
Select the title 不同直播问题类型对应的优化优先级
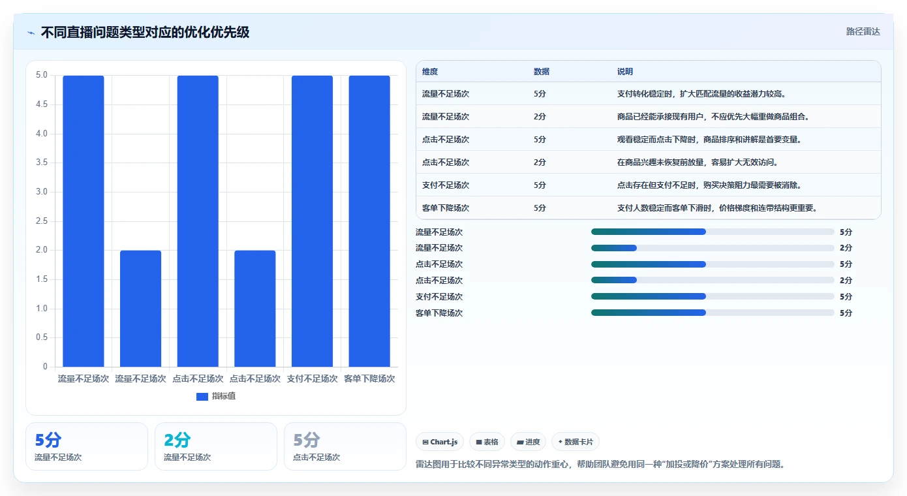(x=145, y=32)
